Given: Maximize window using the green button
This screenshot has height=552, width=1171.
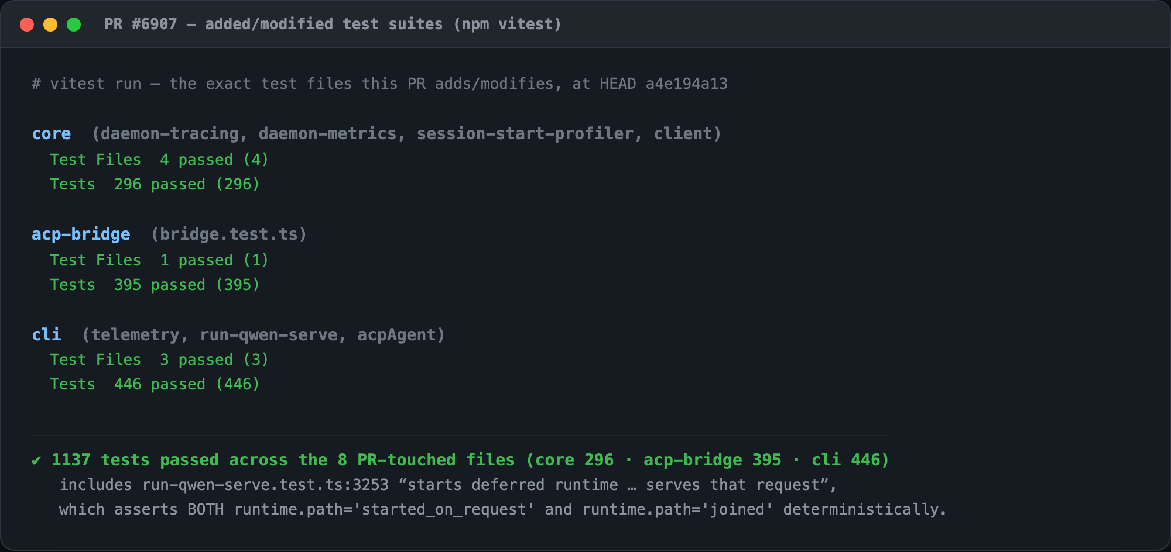Looking at the screenshot, I should [74, 25].
